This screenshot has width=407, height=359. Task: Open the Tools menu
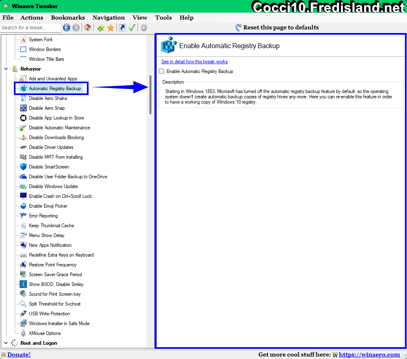164,18
